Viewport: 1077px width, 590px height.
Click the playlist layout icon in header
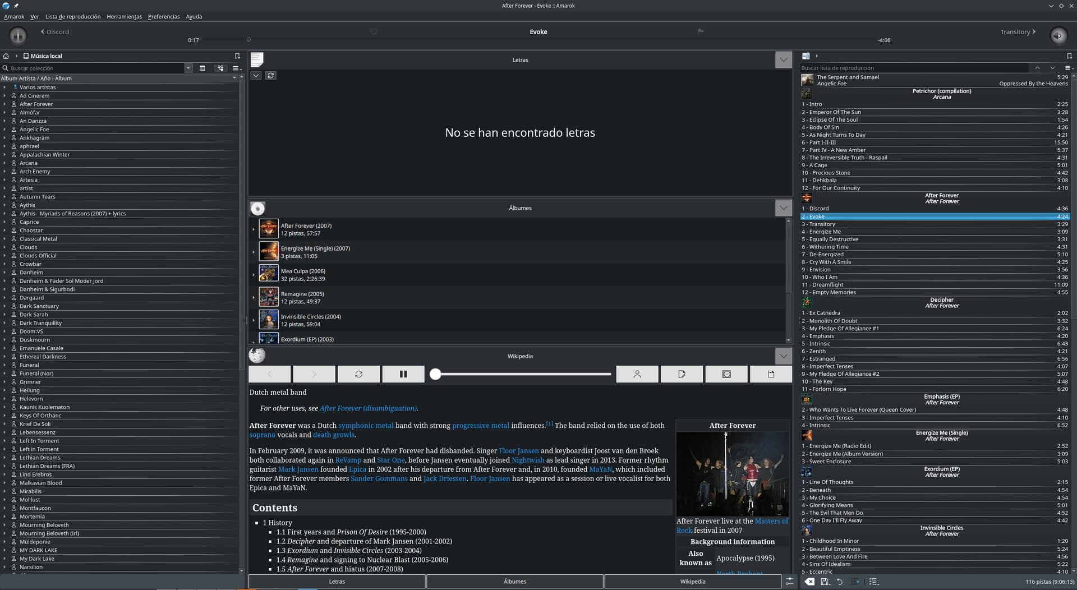pyautogui.click(x=806, y=56)
